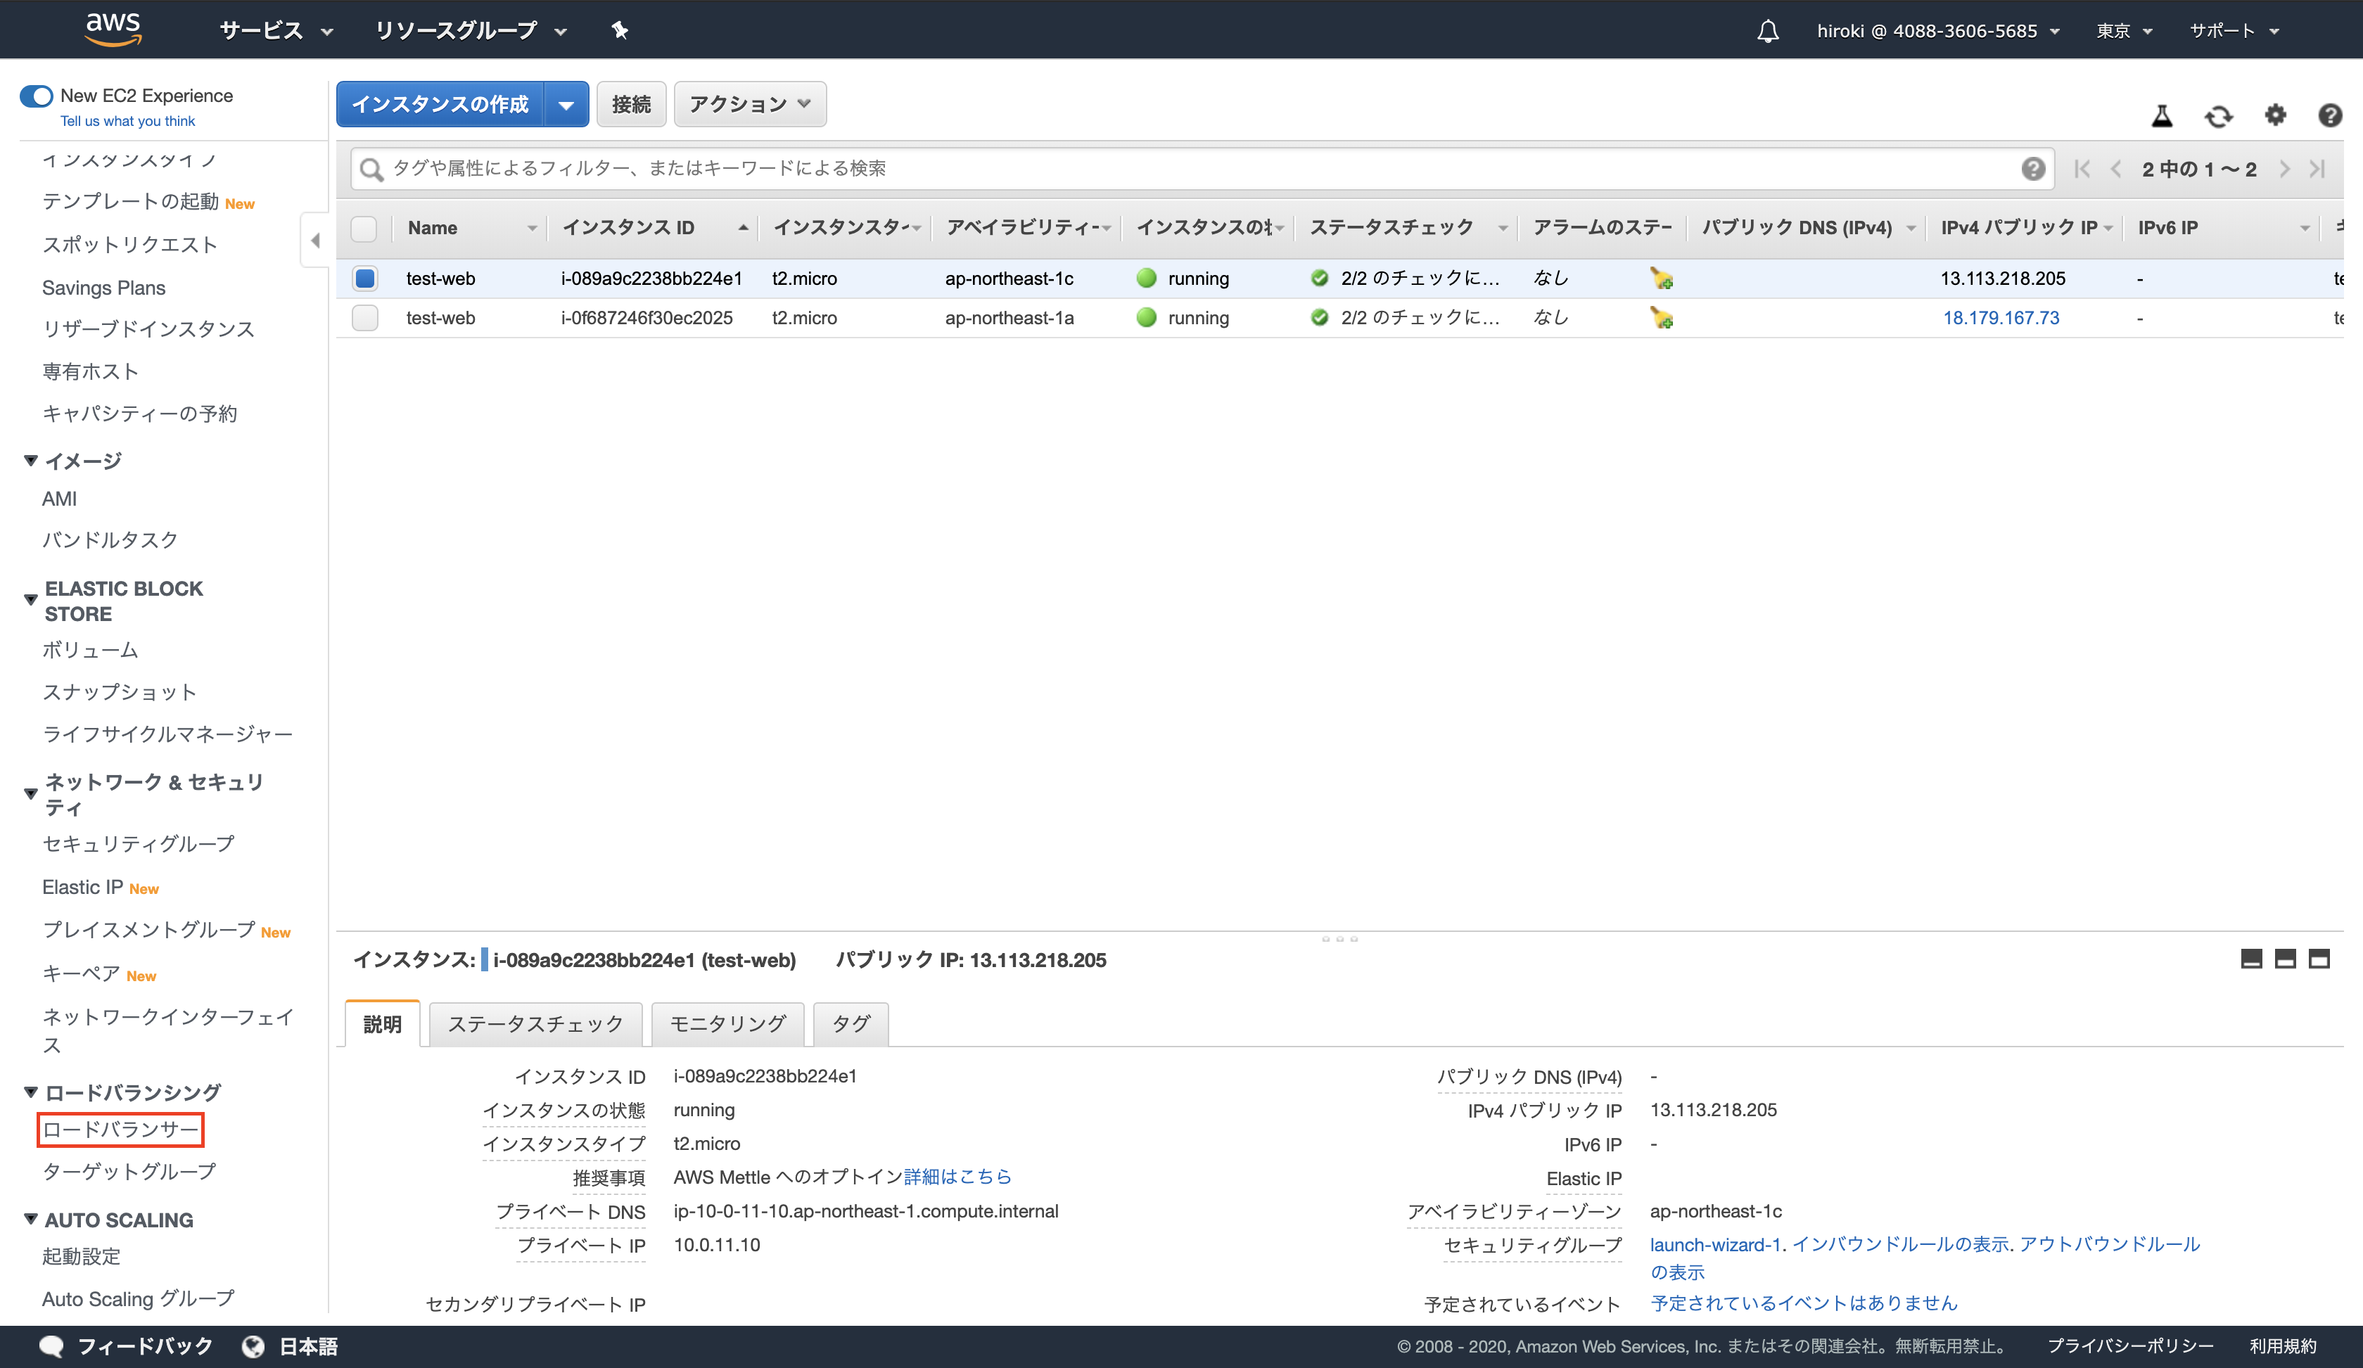Click the alarm icon on the first instance row
This screenshot has width=2363, height=1368.
pos(1661,279)
